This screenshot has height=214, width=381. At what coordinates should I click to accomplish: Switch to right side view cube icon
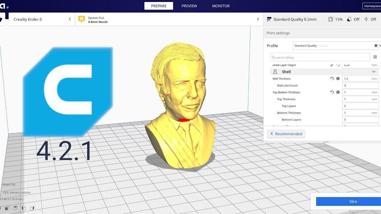[32, 208]
